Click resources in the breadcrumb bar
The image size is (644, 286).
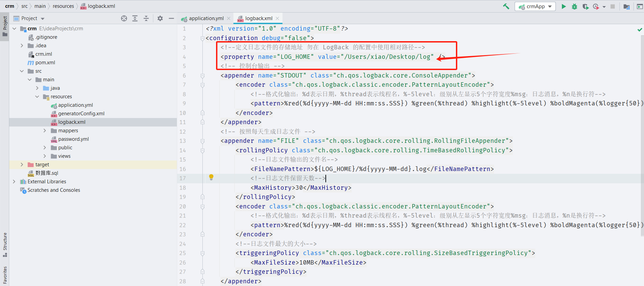point(63,6)
